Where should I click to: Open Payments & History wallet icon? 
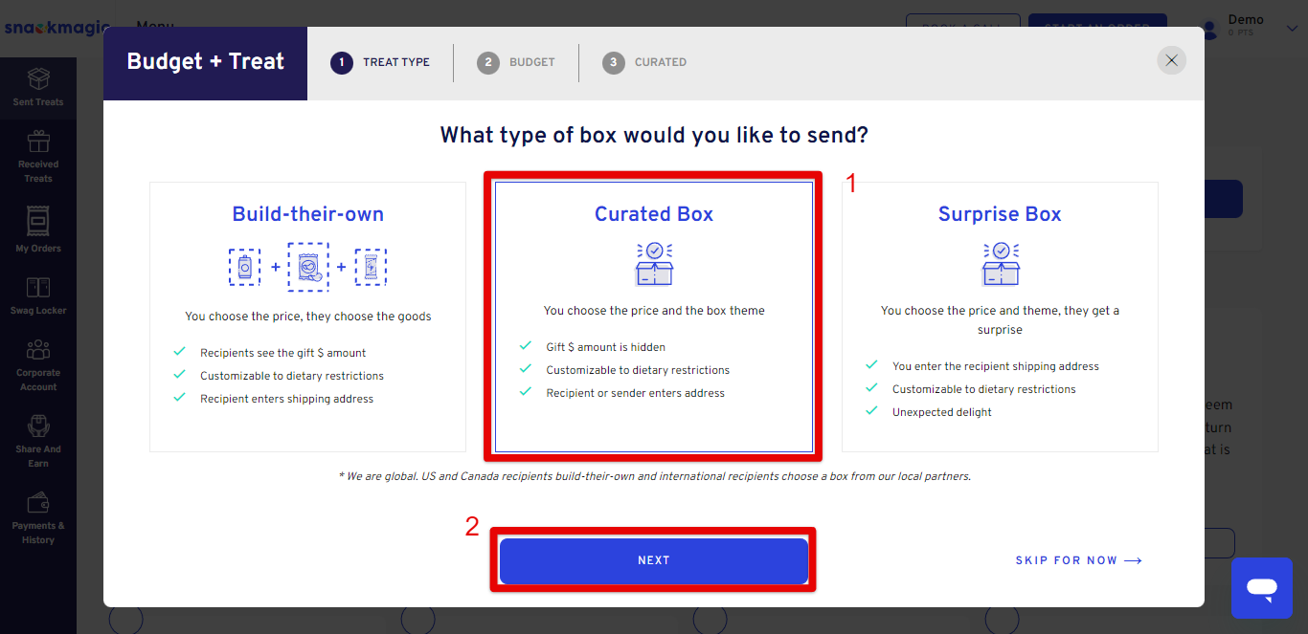pyautogui.click(x=38, y=502)
